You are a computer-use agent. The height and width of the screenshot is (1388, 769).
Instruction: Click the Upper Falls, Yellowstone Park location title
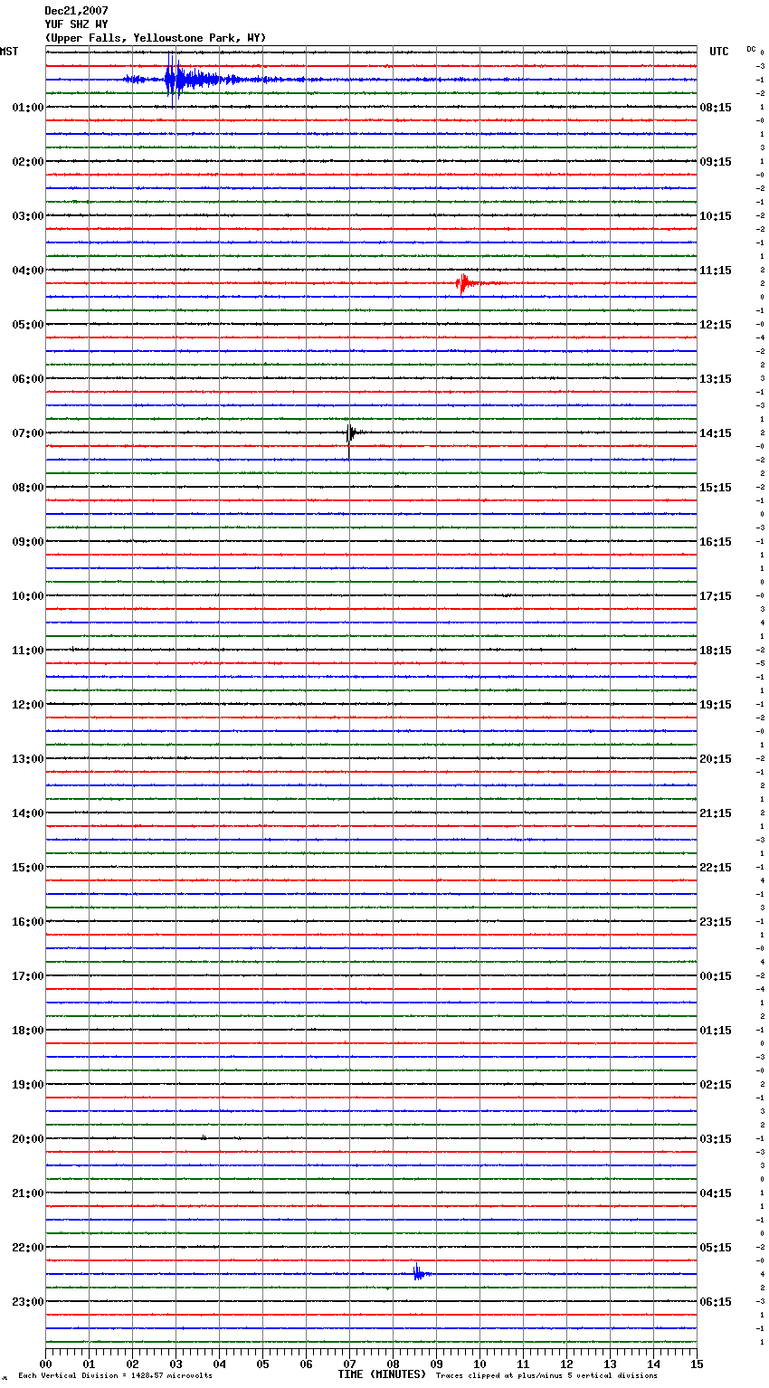pyautogui.click(x=156, y=38)
